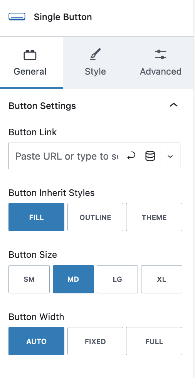The image size is (195, 378).
Task: Click the General tab window icon
Action: [30, 55]
